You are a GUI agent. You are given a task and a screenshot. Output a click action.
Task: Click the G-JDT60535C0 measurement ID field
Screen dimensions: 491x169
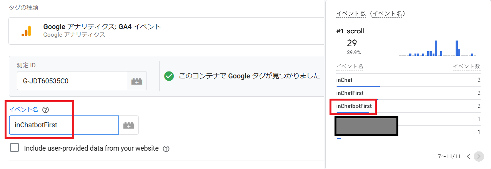coord(72,81)
